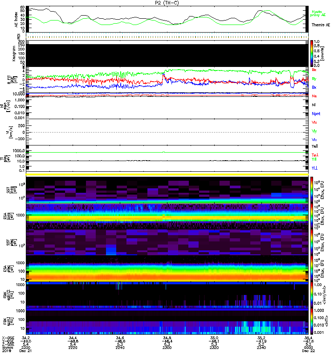Click the black Keogram data panel
334x357 pixels.
[x=167, y=55]
